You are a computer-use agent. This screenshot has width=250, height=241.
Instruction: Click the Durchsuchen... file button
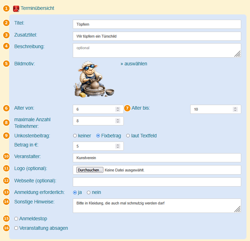click(x=90, y=170)
